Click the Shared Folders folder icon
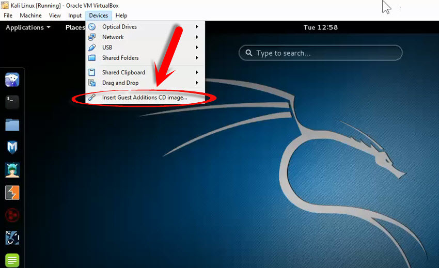The width and height of the screenshot is (439, 268). tap(92, 58)
